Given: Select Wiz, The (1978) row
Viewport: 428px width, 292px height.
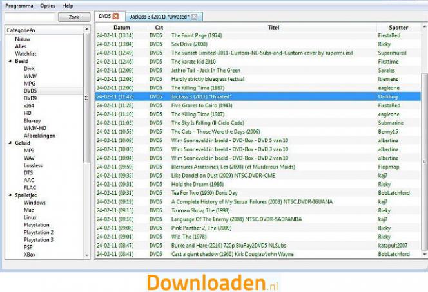Looking at the screenshot, I should [258, 237].
